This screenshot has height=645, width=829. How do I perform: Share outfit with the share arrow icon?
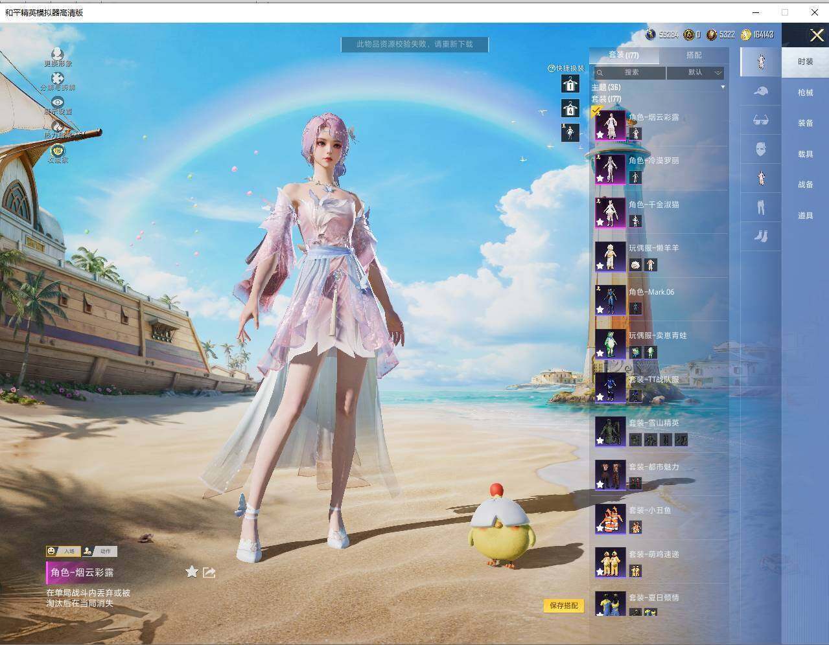pos(209,572)
